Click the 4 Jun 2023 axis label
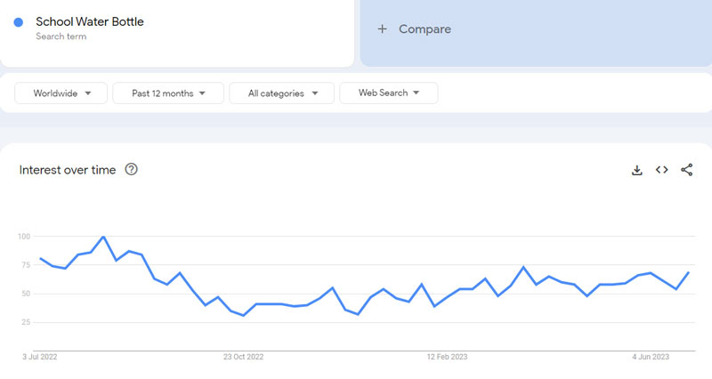This screenshot has height=379, width=712. (x=651, y=357)
